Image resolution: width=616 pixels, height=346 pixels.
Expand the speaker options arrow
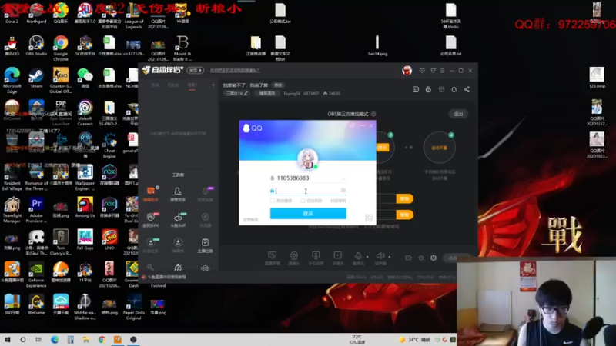(390, 257)
